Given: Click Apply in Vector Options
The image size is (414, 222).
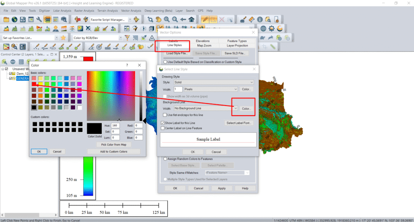Looking at the screenshot, I should (222, 188).
